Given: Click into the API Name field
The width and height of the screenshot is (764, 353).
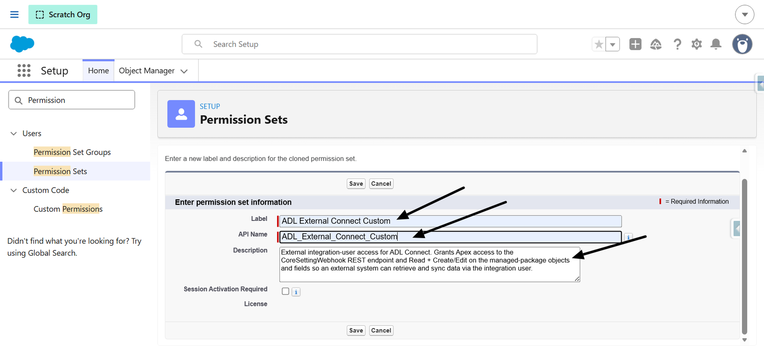Looking at the screenshot, I should coord(450,237).
